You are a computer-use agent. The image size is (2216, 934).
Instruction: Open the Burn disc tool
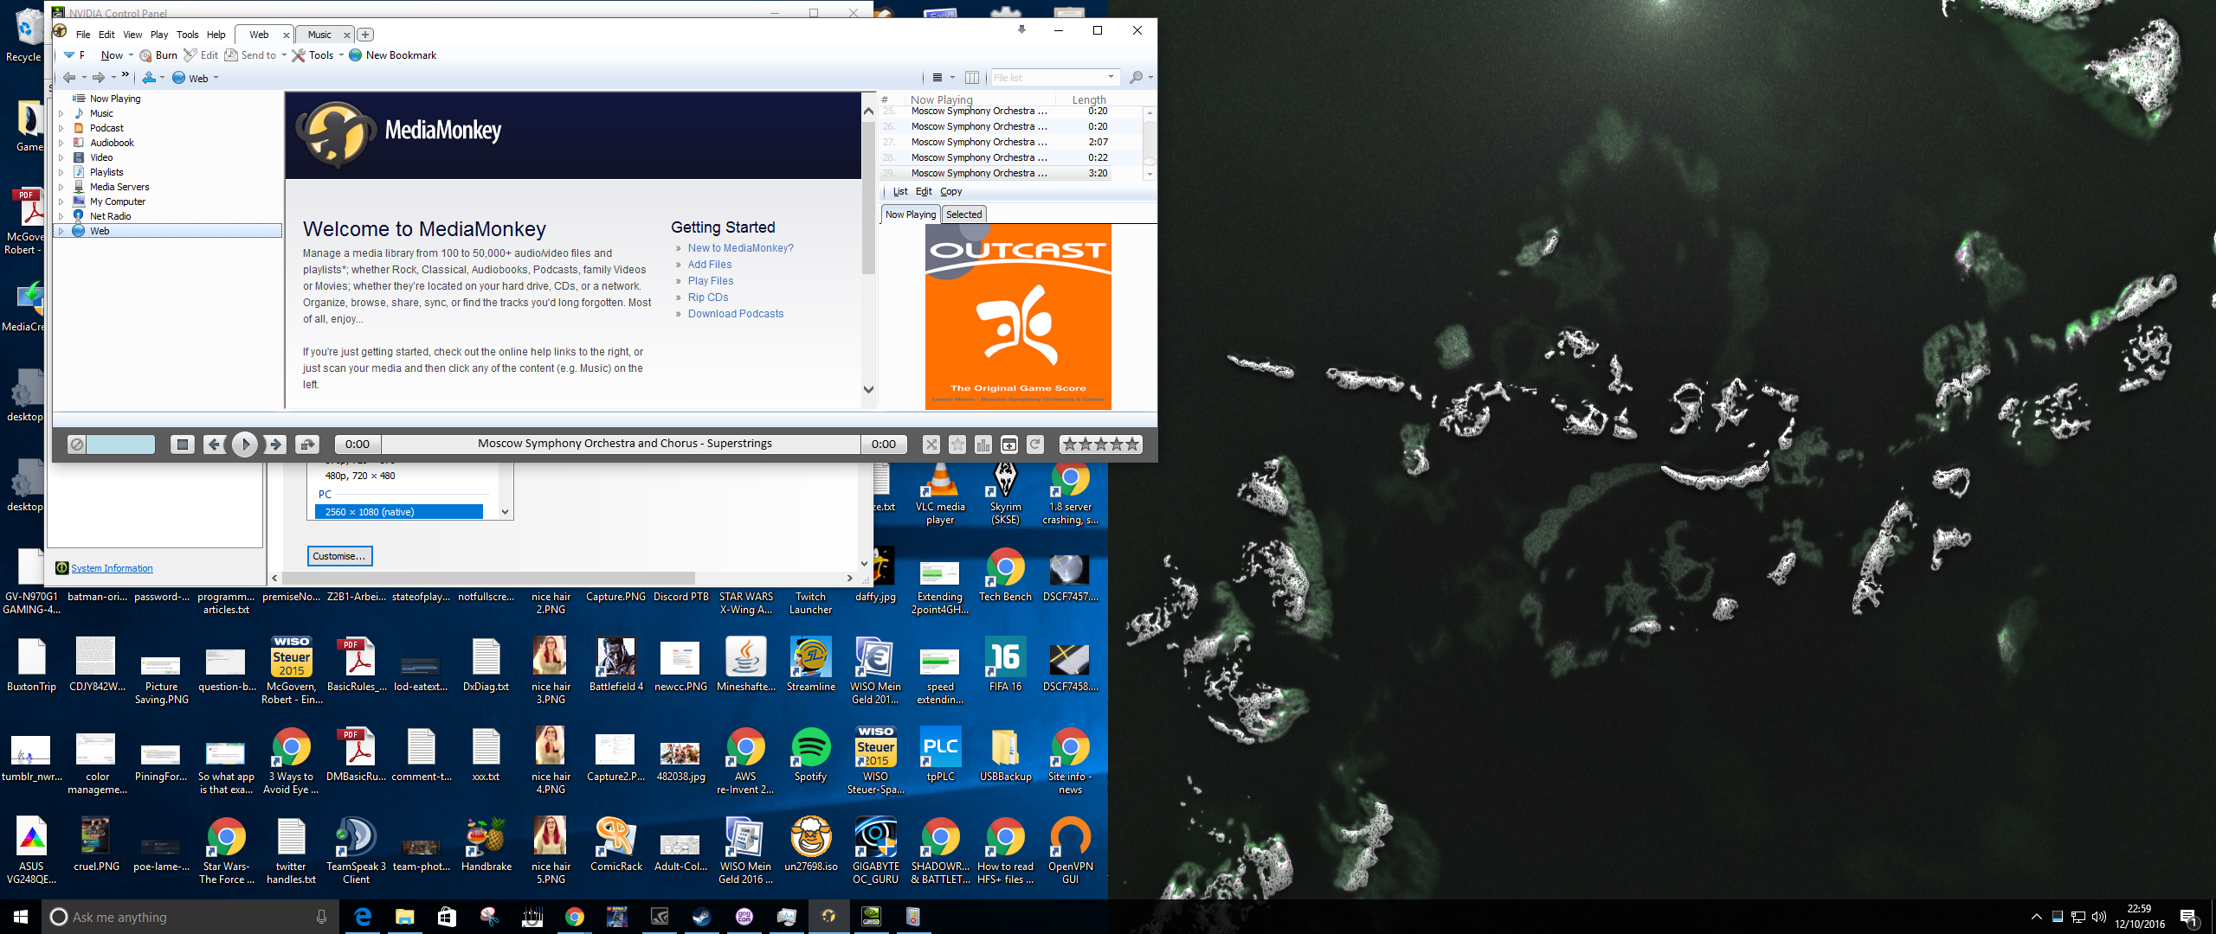pos(158,54)
